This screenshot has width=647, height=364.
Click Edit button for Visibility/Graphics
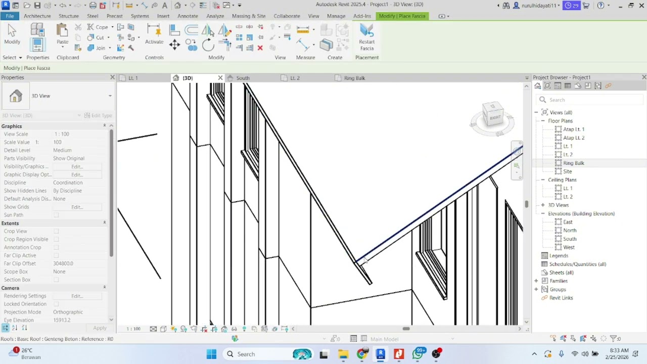pyautogui.click(x=77, y=166)
